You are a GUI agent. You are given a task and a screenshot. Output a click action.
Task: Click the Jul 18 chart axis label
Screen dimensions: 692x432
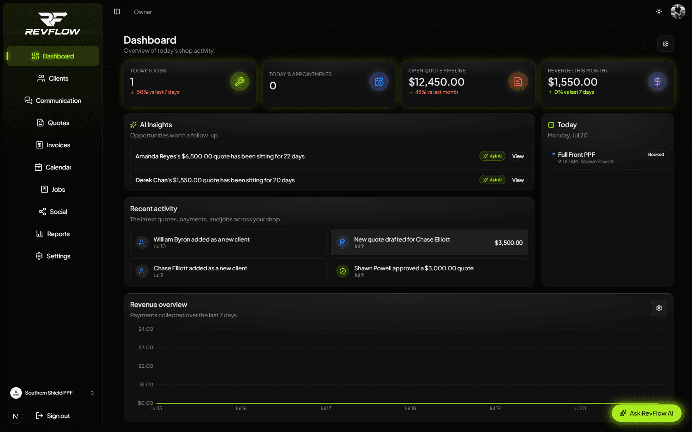[410, 409]
